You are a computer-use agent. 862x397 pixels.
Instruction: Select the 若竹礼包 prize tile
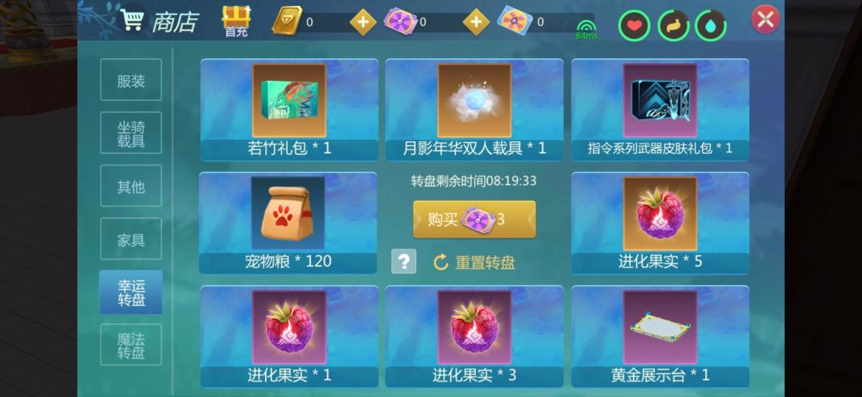(x=289, y=110)
